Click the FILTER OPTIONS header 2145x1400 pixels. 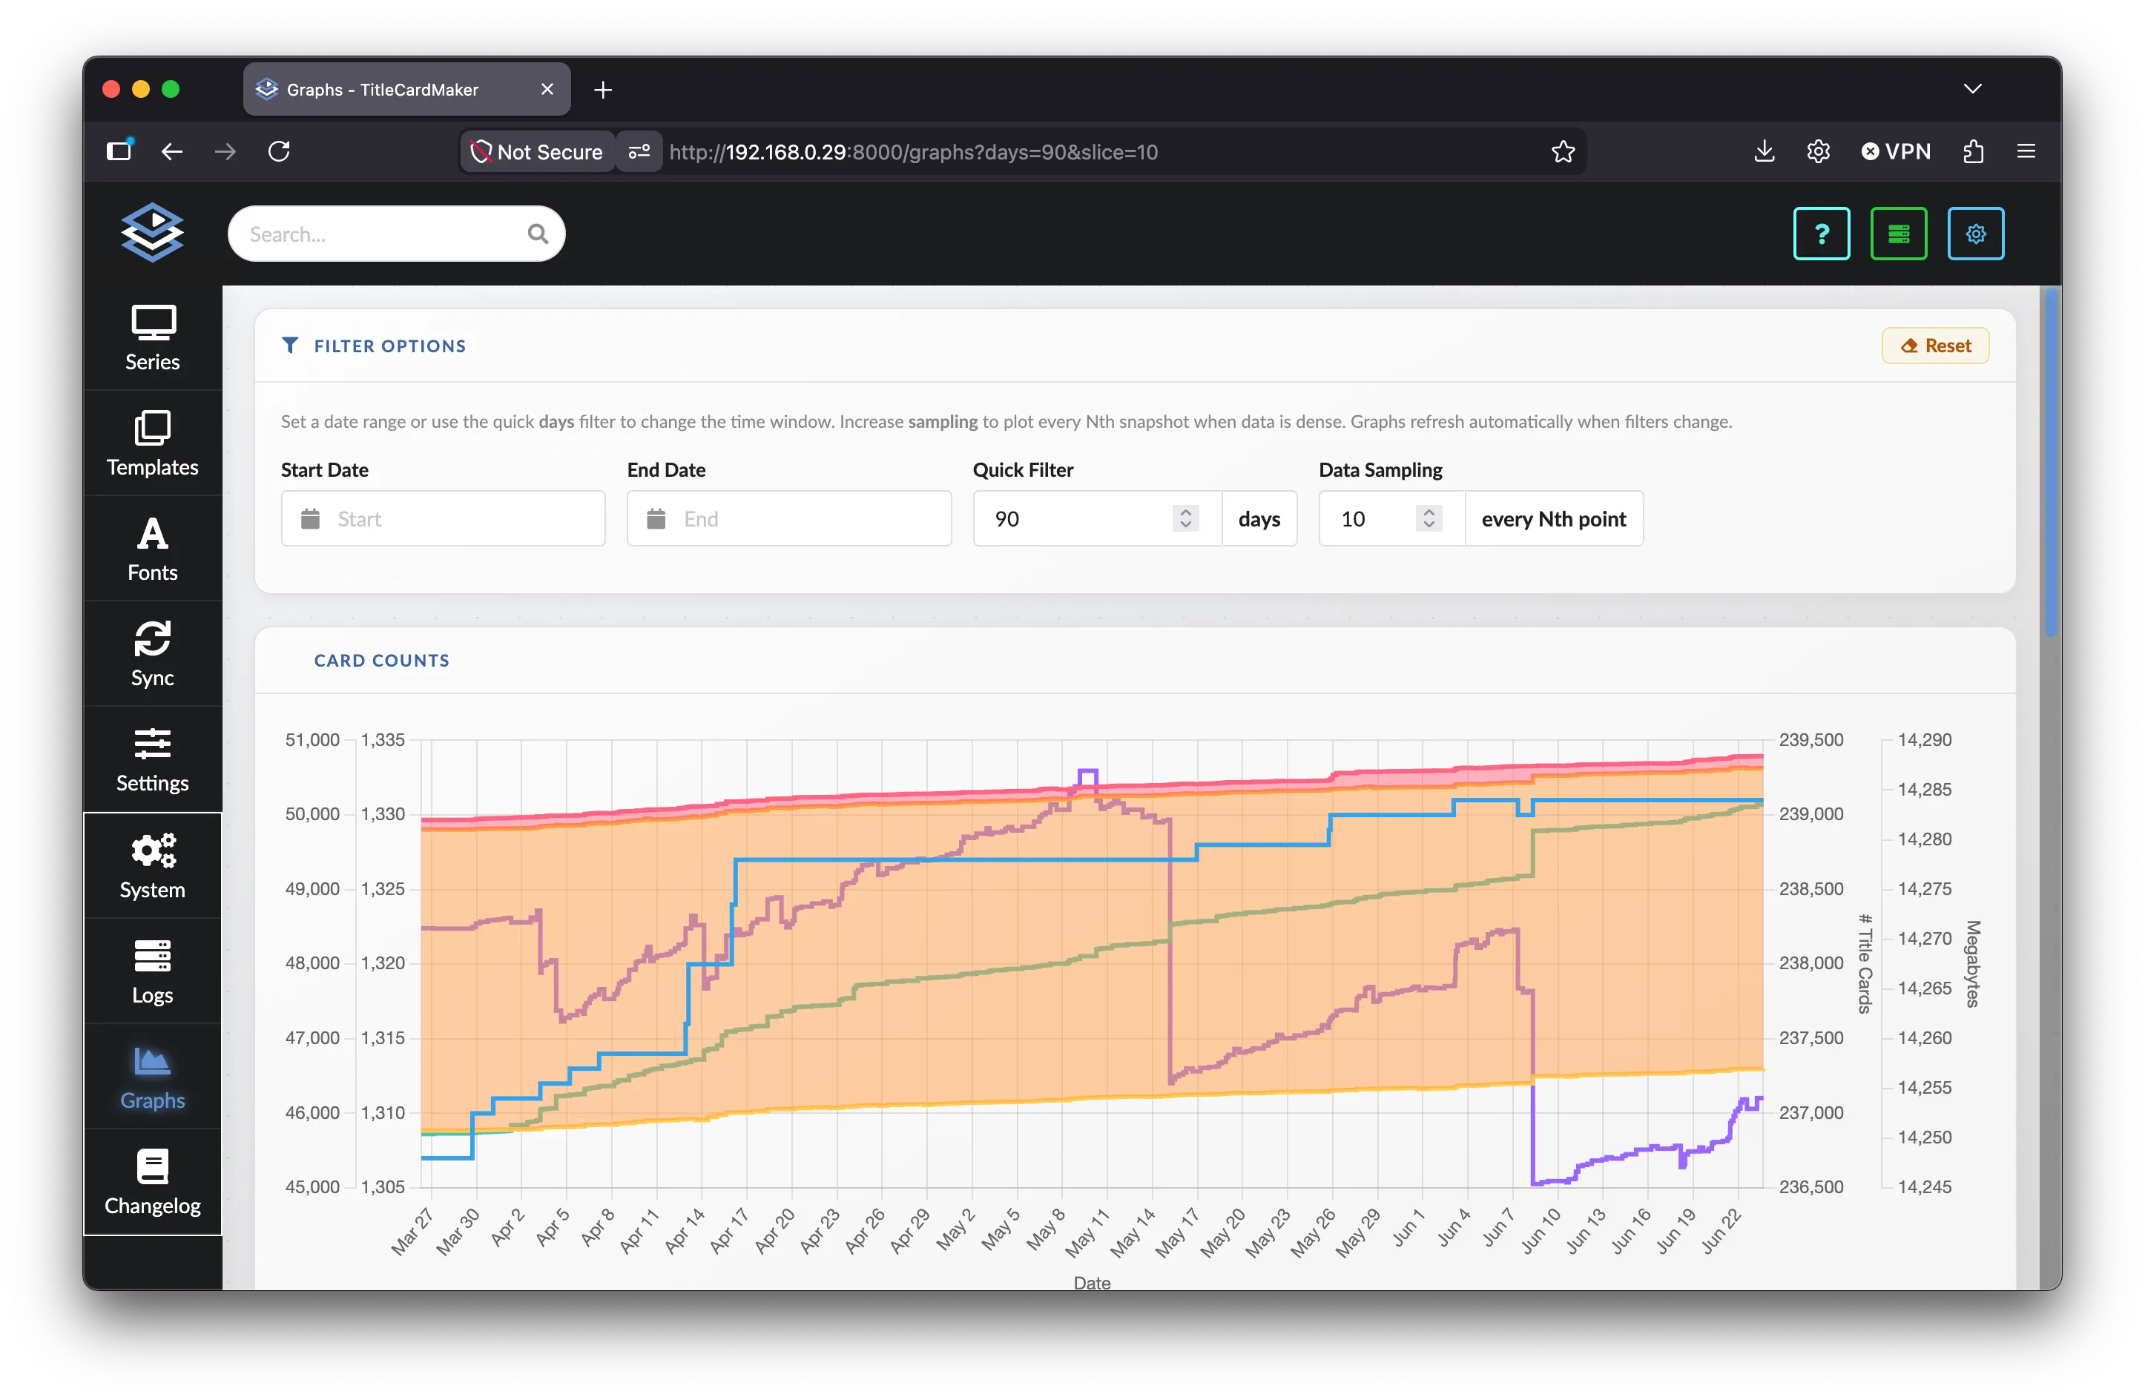(390, 346)
